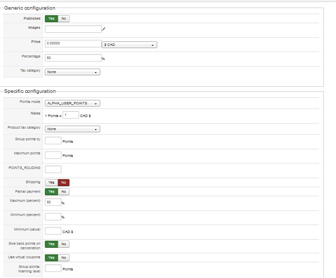Screen dimensions: 336x278
Task: Focus the Minimum (value) CAD field
Action: pos(53,231)
